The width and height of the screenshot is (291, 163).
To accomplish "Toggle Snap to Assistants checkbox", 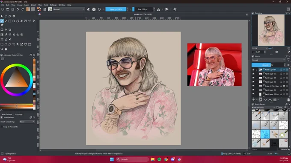I will tap(2, 127).
